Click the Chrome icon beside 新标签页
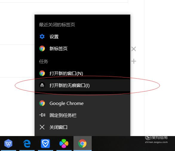This screenshot has width=175, height=151. [42, 48]
